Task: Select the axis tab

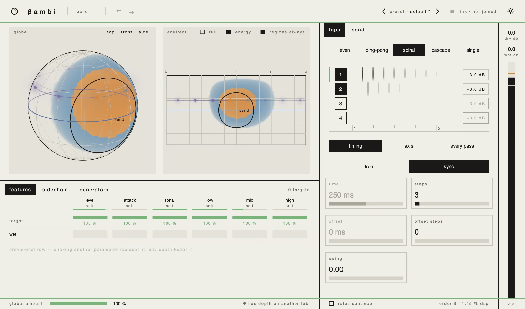Action: pyautogui.click(x=409, y=146)
